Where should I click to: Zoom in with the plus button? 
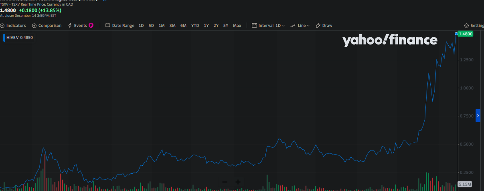pyautogui.click(x=238, y=182)
